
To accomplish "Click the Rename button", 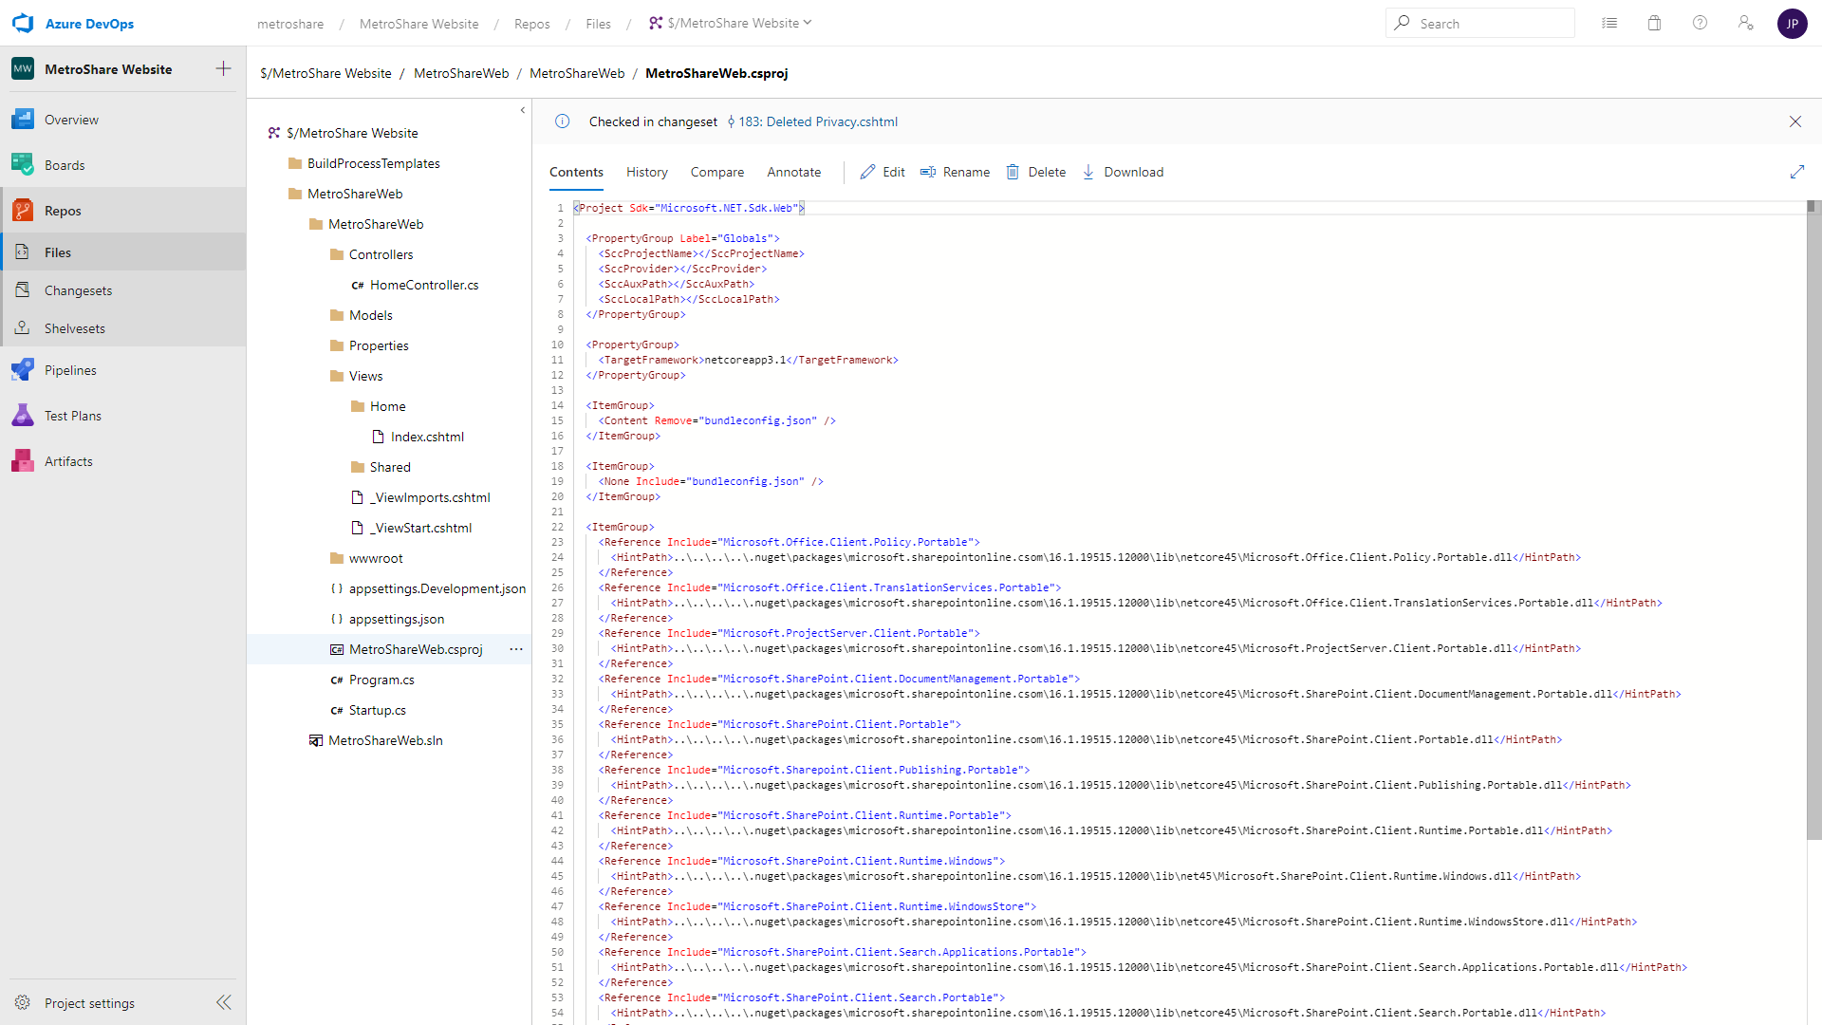I will click(x=955, y=172).
